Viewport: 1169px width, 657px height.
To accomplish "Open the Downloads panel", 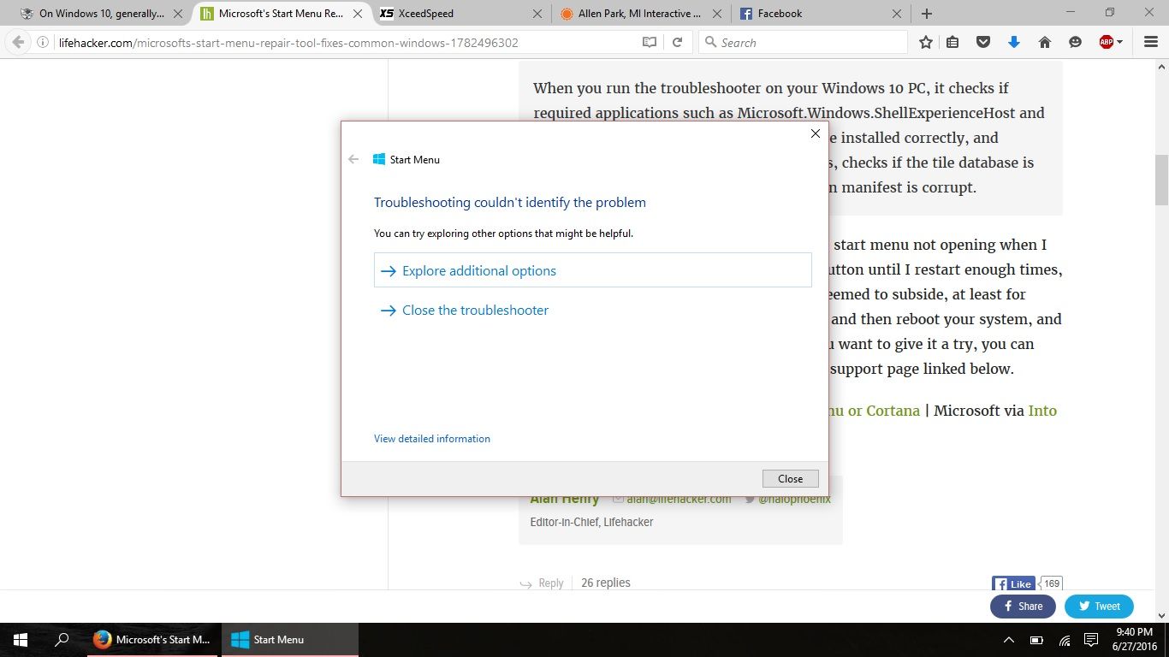I will coord(1014,42).
